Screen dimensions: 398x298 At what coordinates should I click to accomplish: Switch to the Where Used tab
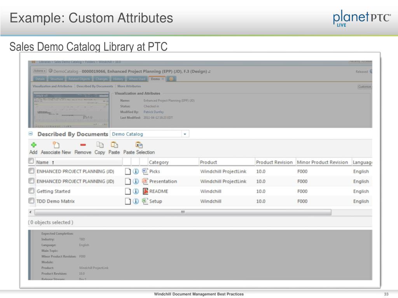(x=137, y=79)
